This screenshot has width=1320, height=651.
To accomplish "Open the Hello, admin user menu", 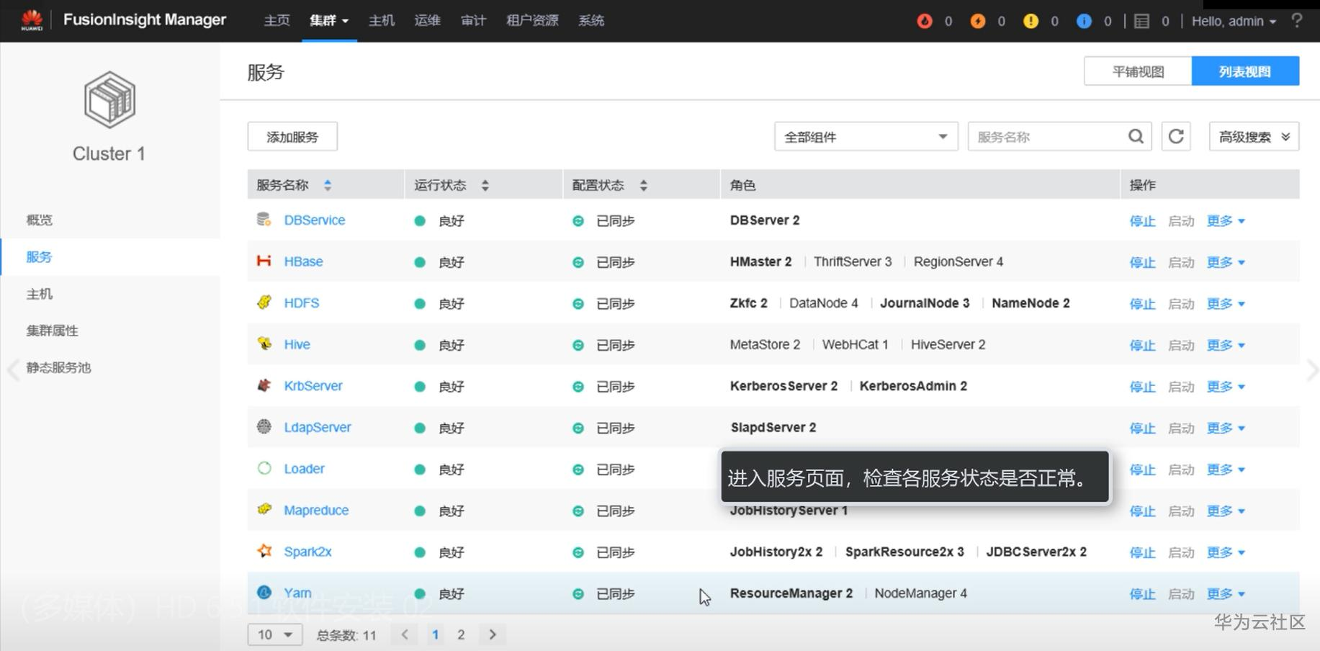I will tap(1234, 21).
